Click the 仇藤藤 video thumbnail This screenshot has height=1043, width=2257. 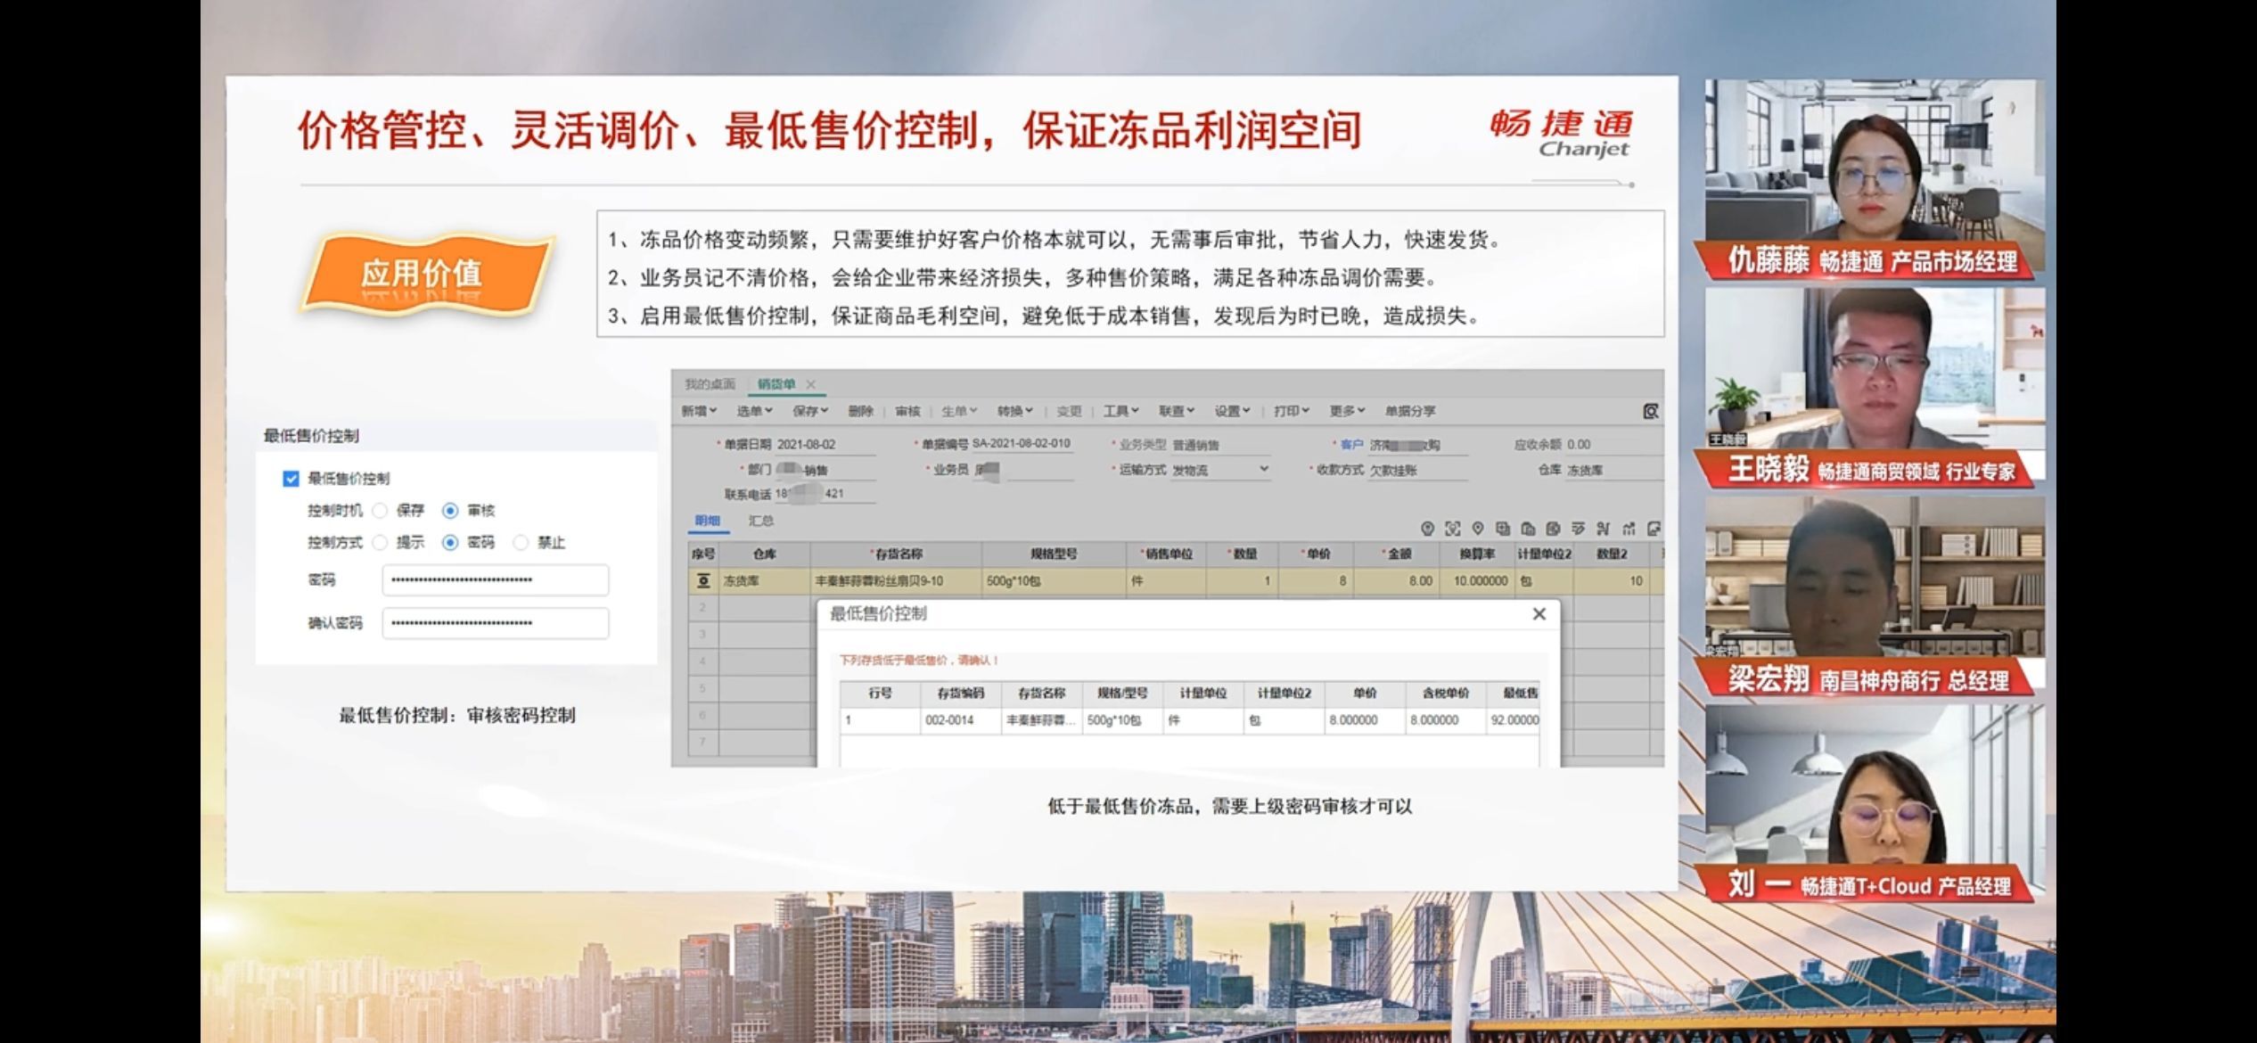pos(1875,179)
